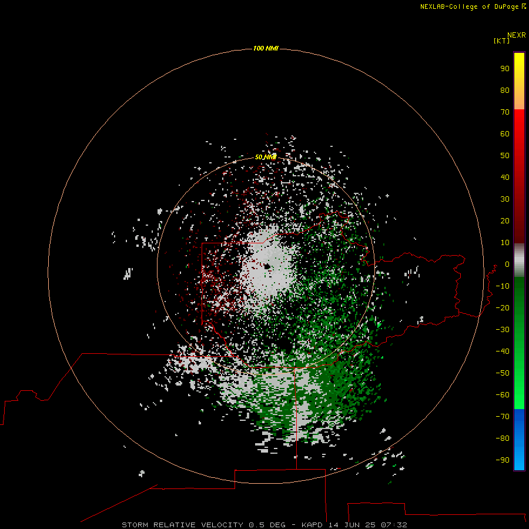Click the -70 knot scale label
This screenshot has width=529, height=529.
point(503,417)
